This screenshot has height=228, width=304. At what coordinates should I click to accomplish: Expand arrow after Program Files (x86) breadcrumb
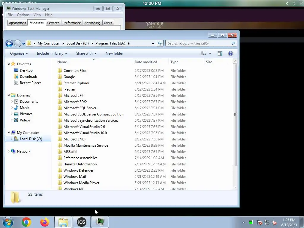tap(129, 43)
